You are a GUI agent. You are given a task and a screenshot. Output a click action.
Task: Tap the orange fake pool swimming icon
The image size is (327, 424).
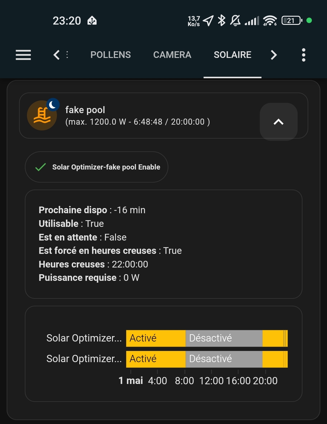click(x=42, y=116)
